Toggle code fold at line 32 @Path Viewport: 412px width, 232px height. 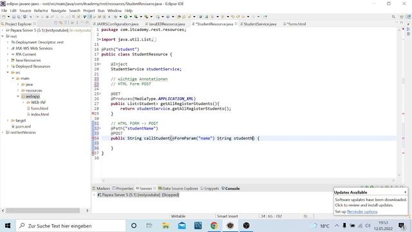click(100, 128)
